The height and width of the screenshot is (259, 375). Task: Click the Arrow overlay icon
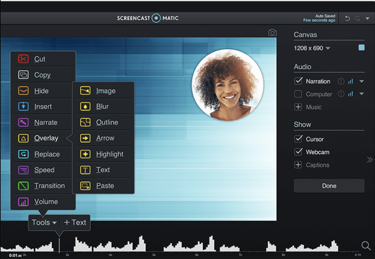point(85,138)
